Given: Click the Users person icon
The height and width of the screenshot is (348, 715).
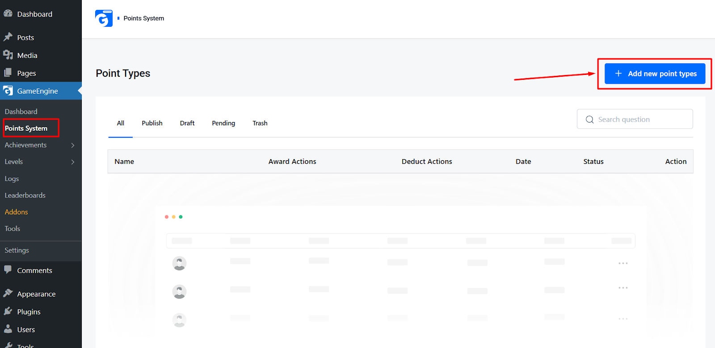Looking at the screenshot, I should tap(8, 329).
